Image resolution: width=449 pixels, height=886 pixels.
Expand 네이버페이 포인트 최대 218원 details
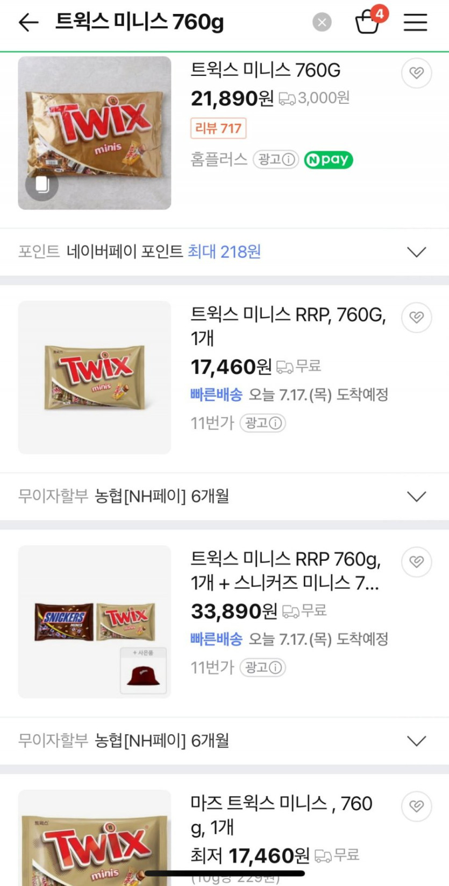point(416,252)
